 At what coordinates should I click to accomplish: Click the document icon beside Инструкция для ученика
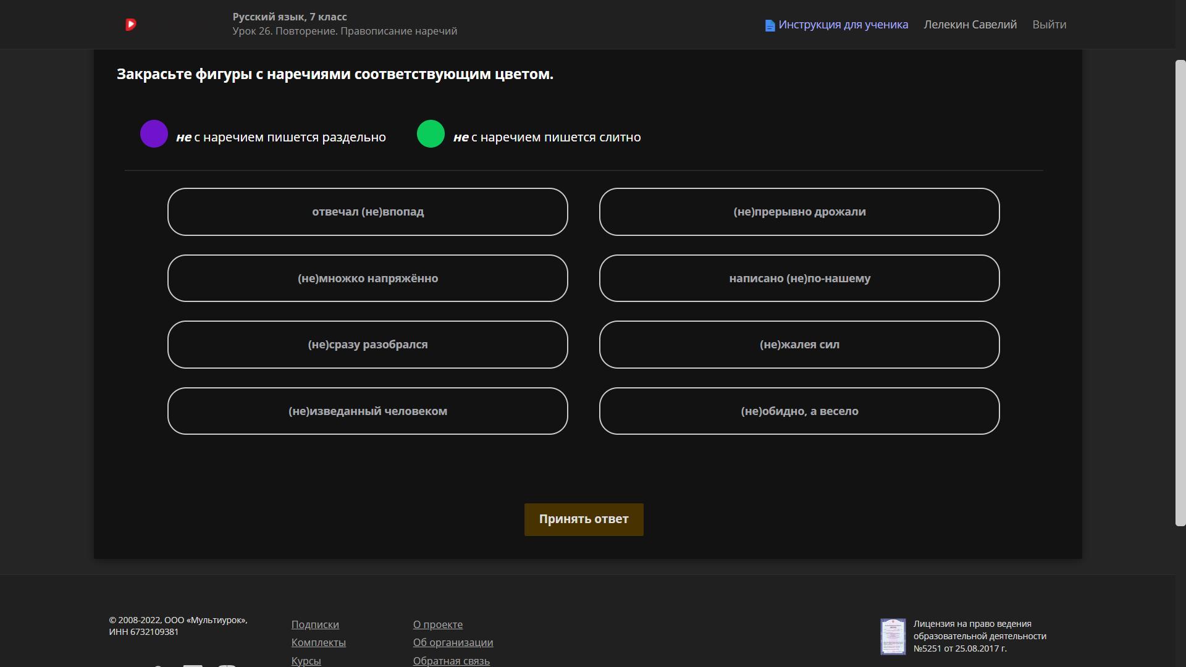click(x=770, y=25)
